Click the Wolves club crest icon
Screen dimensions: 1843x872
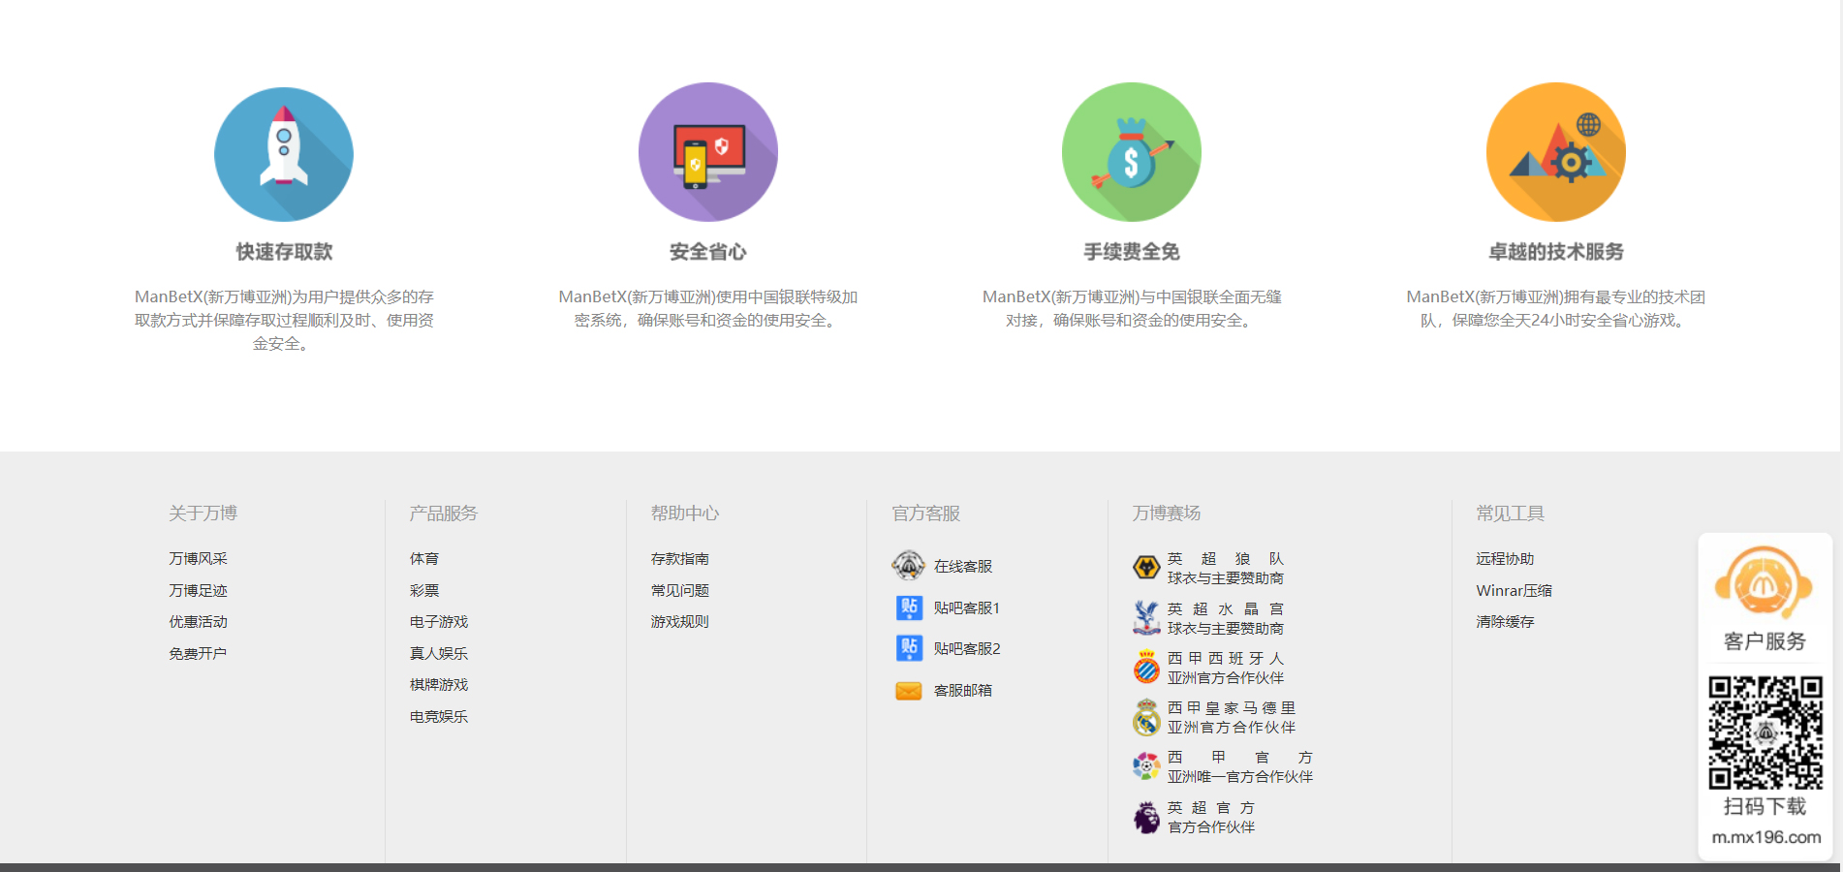click(x=1146, y=568)
